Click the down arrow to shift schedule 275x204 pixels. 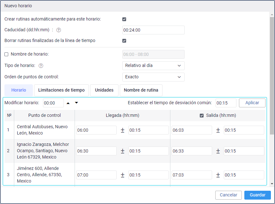tap(76, 103)
